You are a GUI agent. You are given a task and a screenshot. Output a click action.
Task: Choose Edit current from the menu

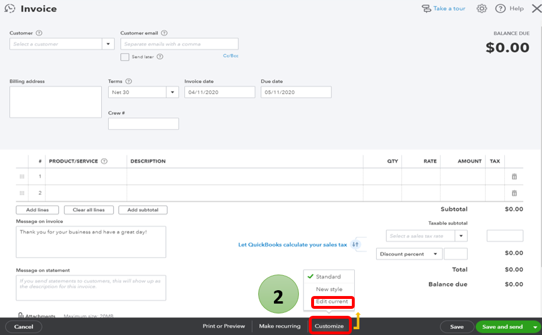point(332,301)
